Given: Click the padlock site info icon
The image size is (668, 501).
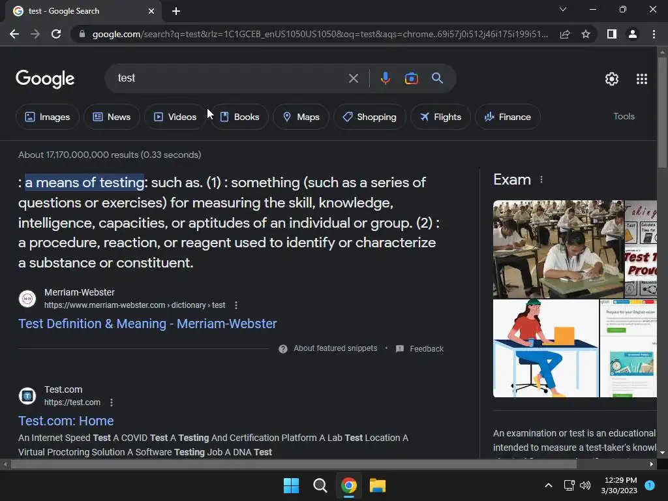Looking at the screenshot, I should click(x=82, y=34).
